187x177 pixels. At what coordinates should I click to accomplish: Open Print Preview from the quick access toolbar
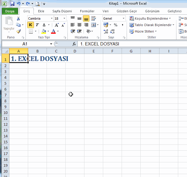click(38, 4)
